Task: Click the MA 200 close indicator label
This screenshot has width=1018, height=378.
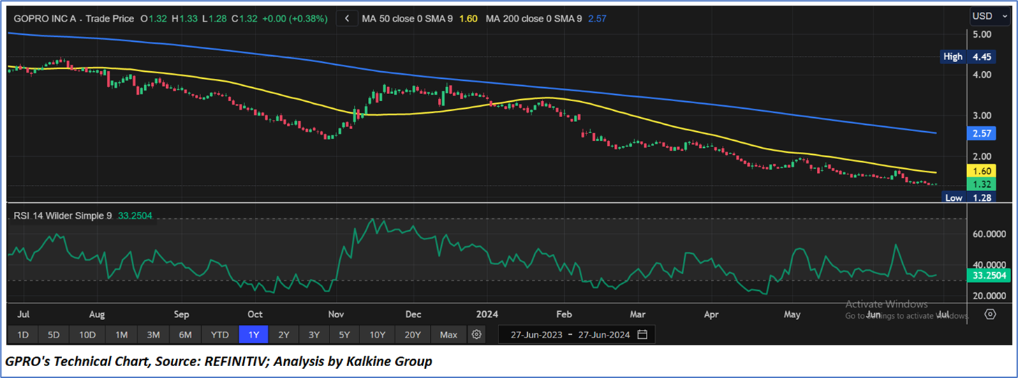Action: point(534,19)
